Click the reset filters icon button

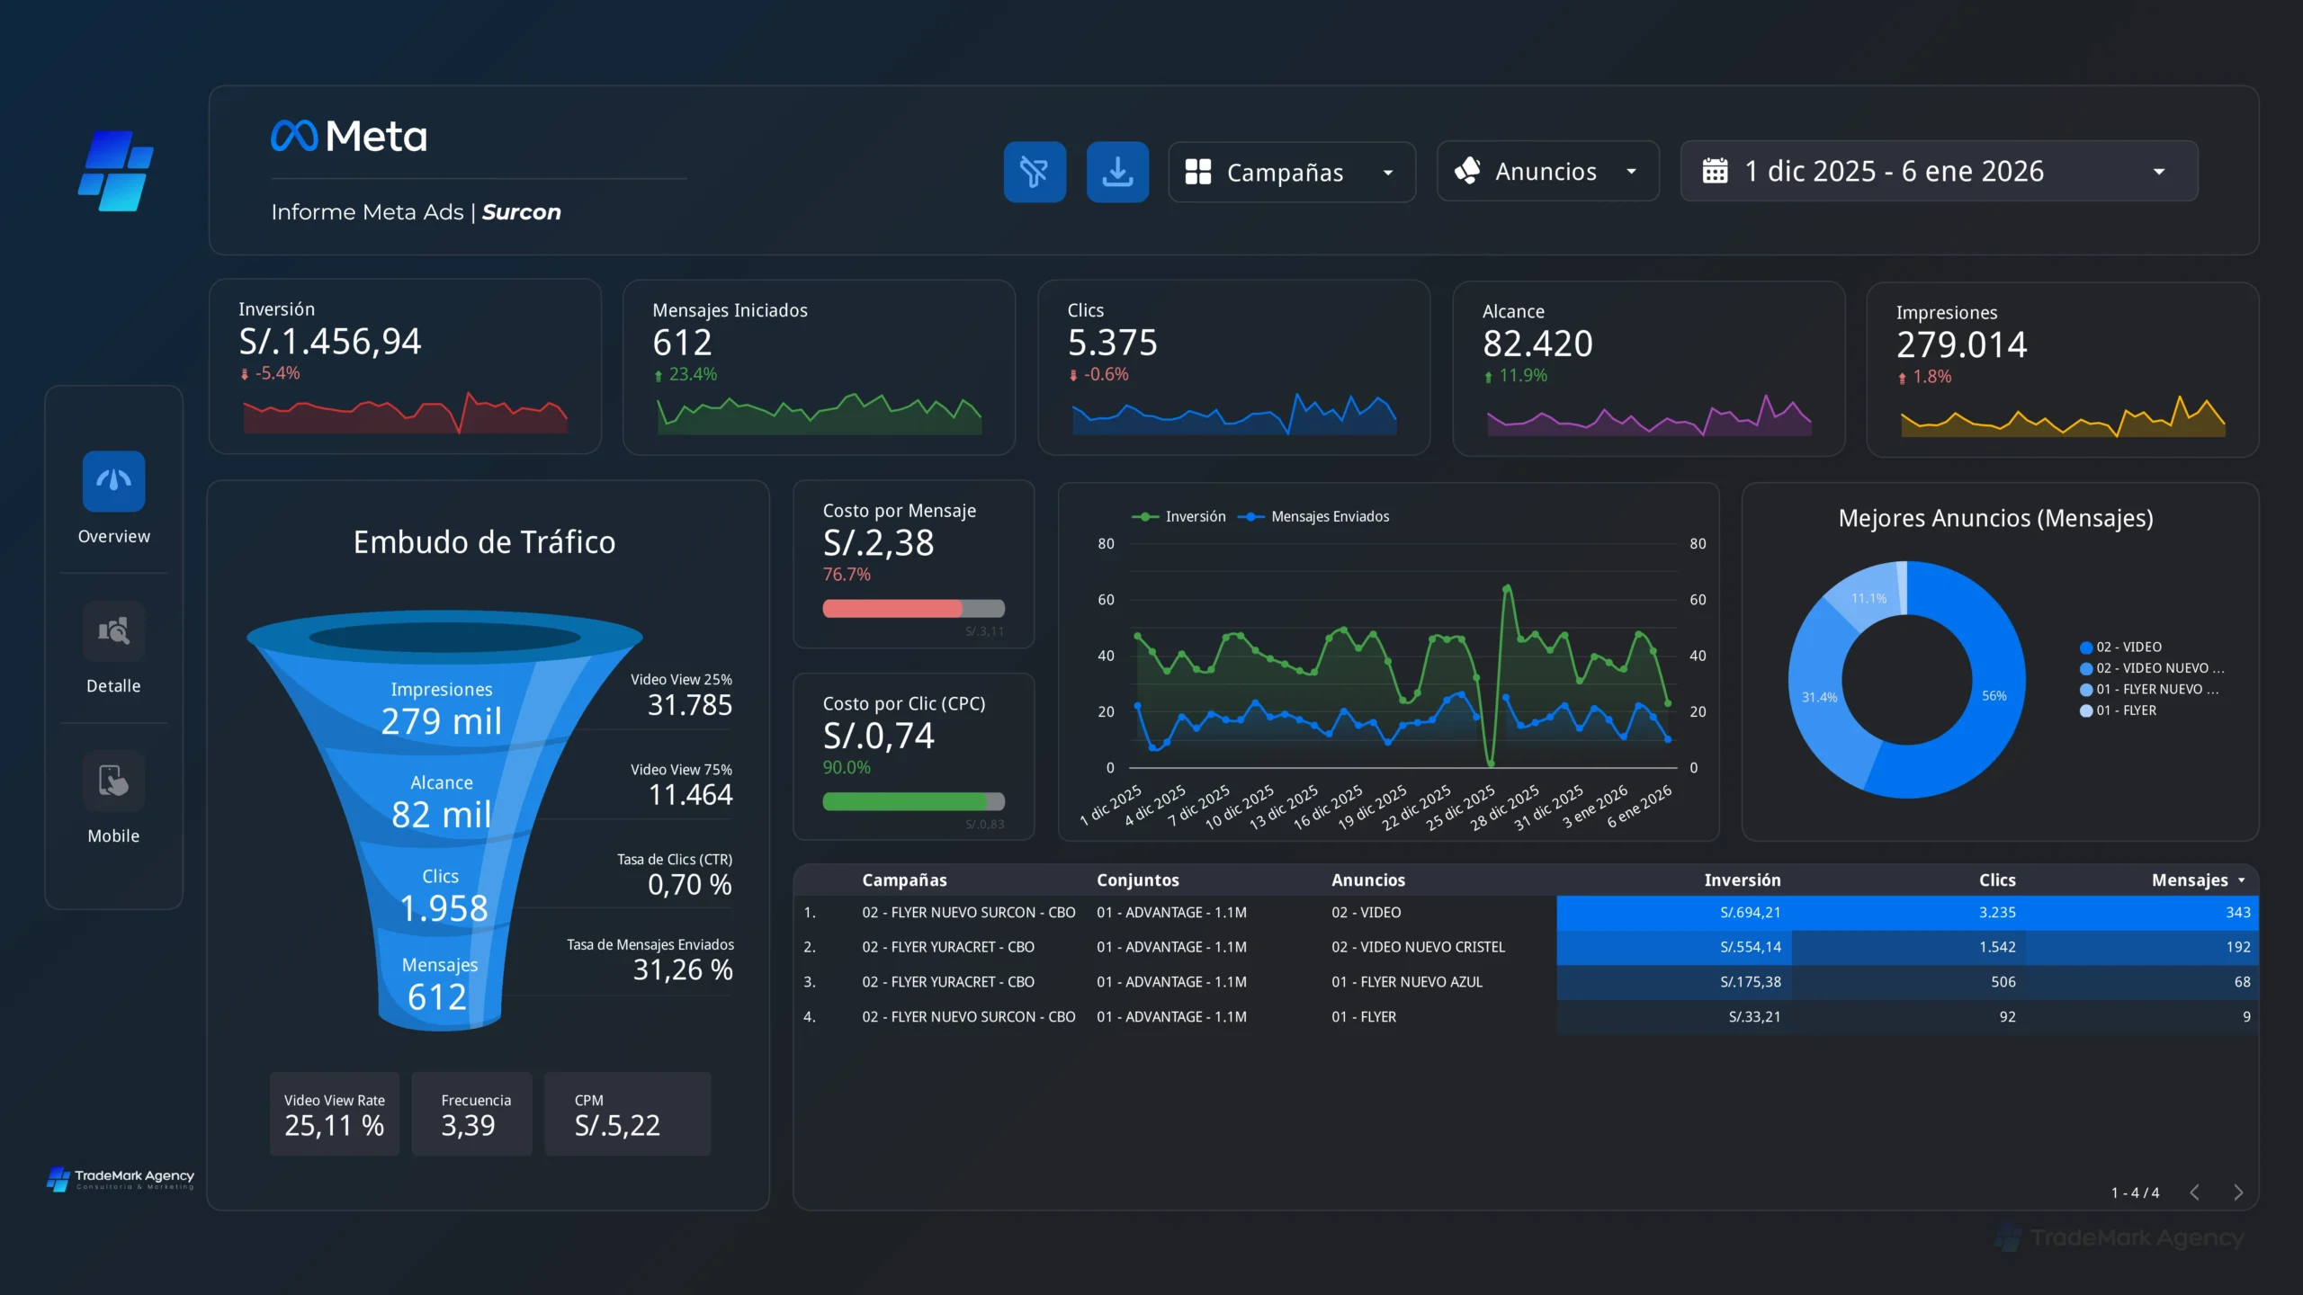point(1035,172)
